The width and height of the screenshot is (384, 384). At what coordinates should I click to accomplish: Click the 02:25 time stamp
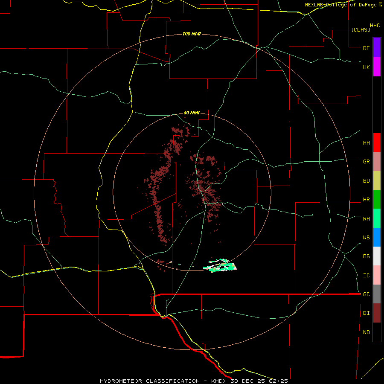pyautogui.click(x=279, y=381)
